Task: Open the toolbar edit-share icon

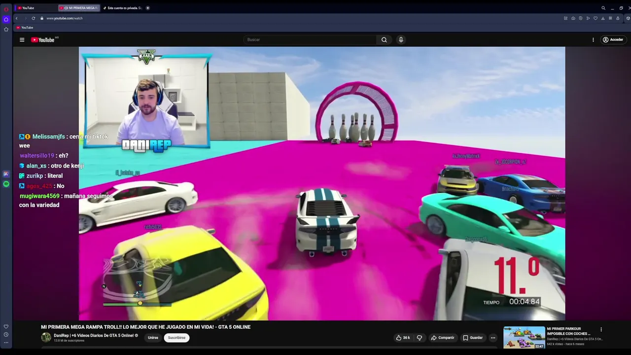Action: 565,18
